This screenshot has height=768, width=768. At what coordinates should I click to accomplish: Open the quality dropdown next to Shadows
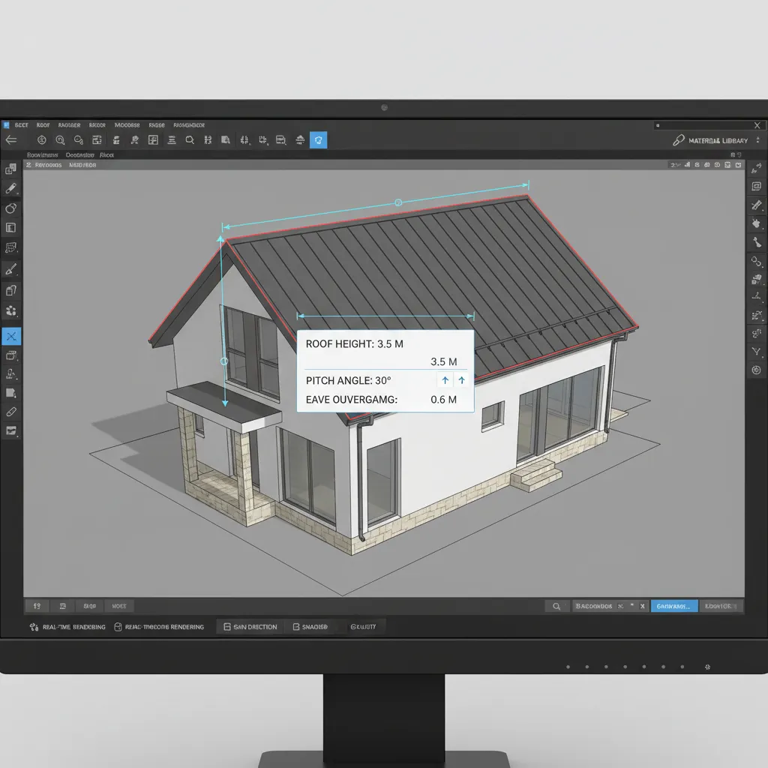[x=365, y=627]
